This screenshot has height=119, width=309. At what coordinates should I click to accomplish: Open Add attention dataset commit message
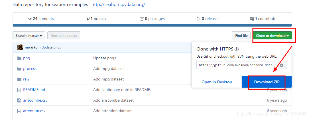[112, 111]
